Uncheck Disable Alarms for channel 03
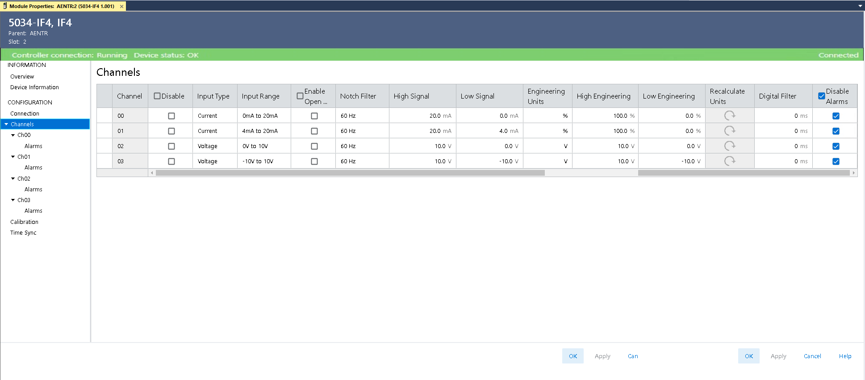 click(836, 161)
